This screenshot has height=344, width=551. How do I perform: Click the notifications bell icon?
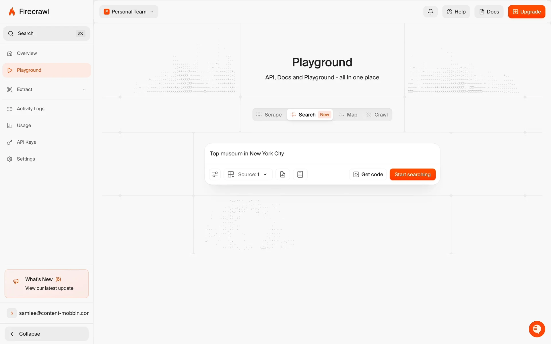[x=430, y=12]
